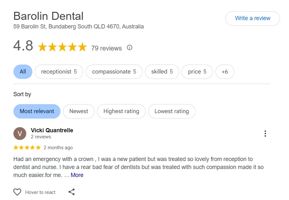Viewport: 289px width, 200px height.
Task: Sort by Most relevant
Action: pyautogui.click(x=37, y=111)
